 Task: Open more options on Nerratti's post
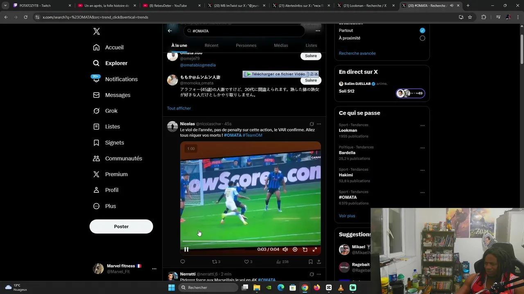tap(318, 274)
